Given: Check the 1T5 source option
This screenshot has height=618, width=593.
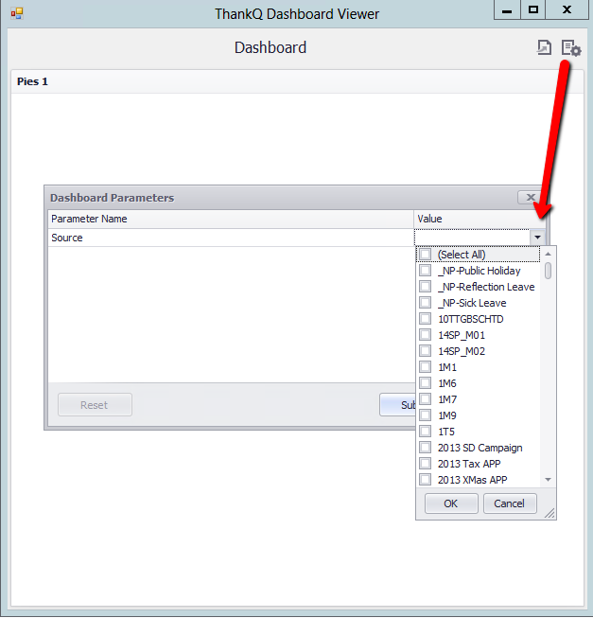Looking at the screenshot, I should click(x=426, y=432).
